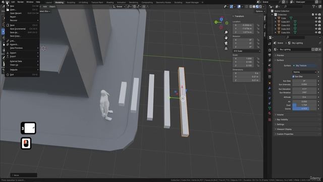Viewport: 323px width, 182px height.
Task: Open the Nishita sky type dropdown
Action: (x=304, y=72)
